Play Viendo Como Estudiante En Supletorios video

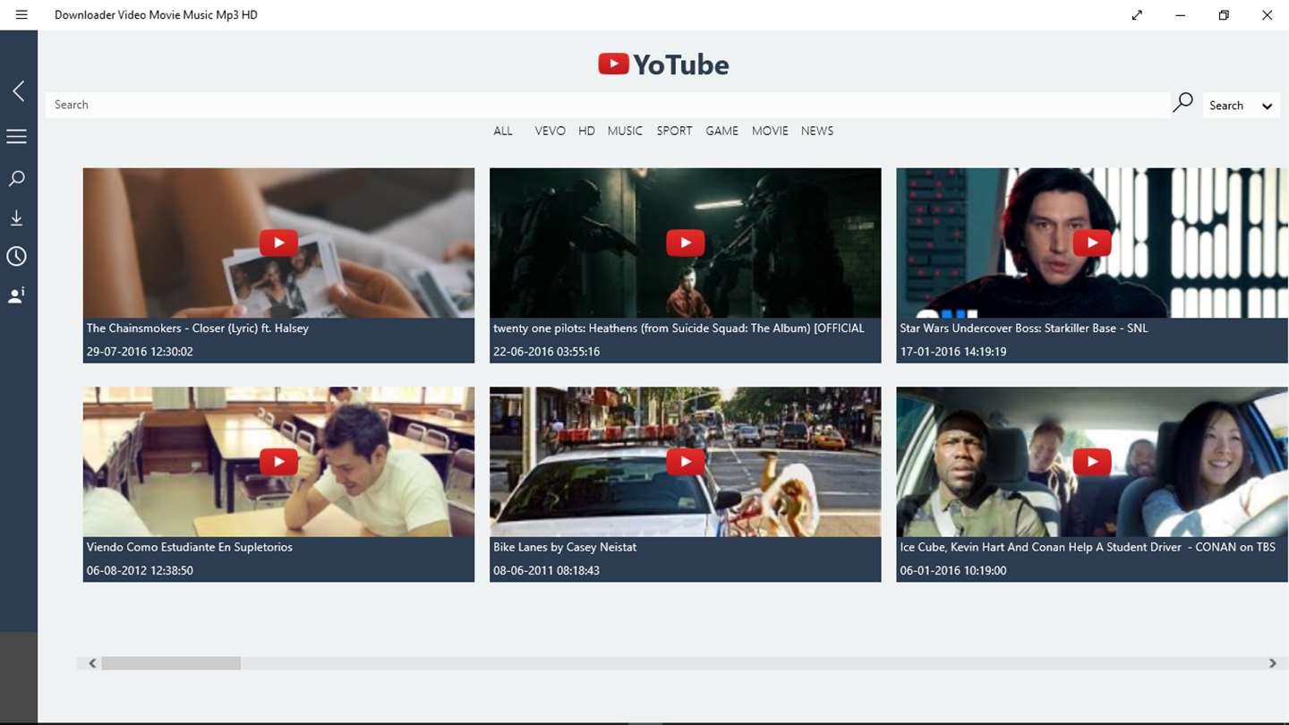point(278,461)
